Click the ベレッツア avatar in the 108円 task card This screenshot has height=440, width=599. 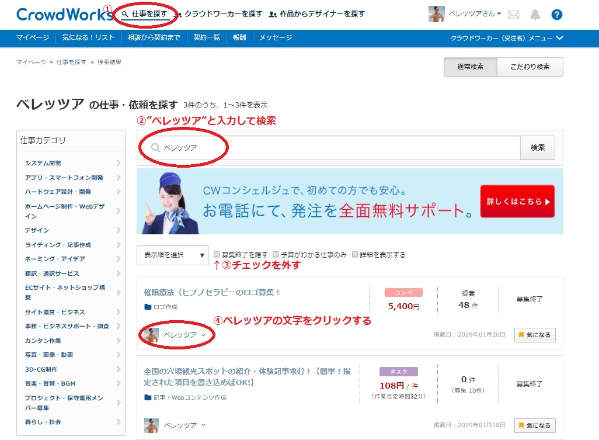[x=151, y=425]
